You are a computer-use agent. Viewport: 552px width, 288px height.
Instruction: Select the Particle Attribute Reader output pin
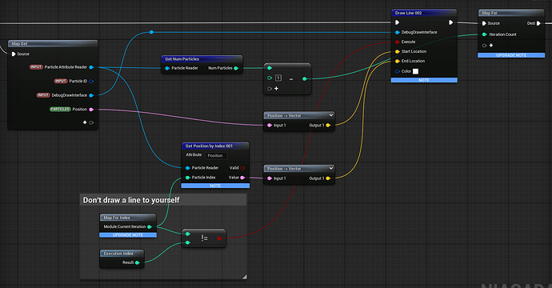tap(91, 67)
